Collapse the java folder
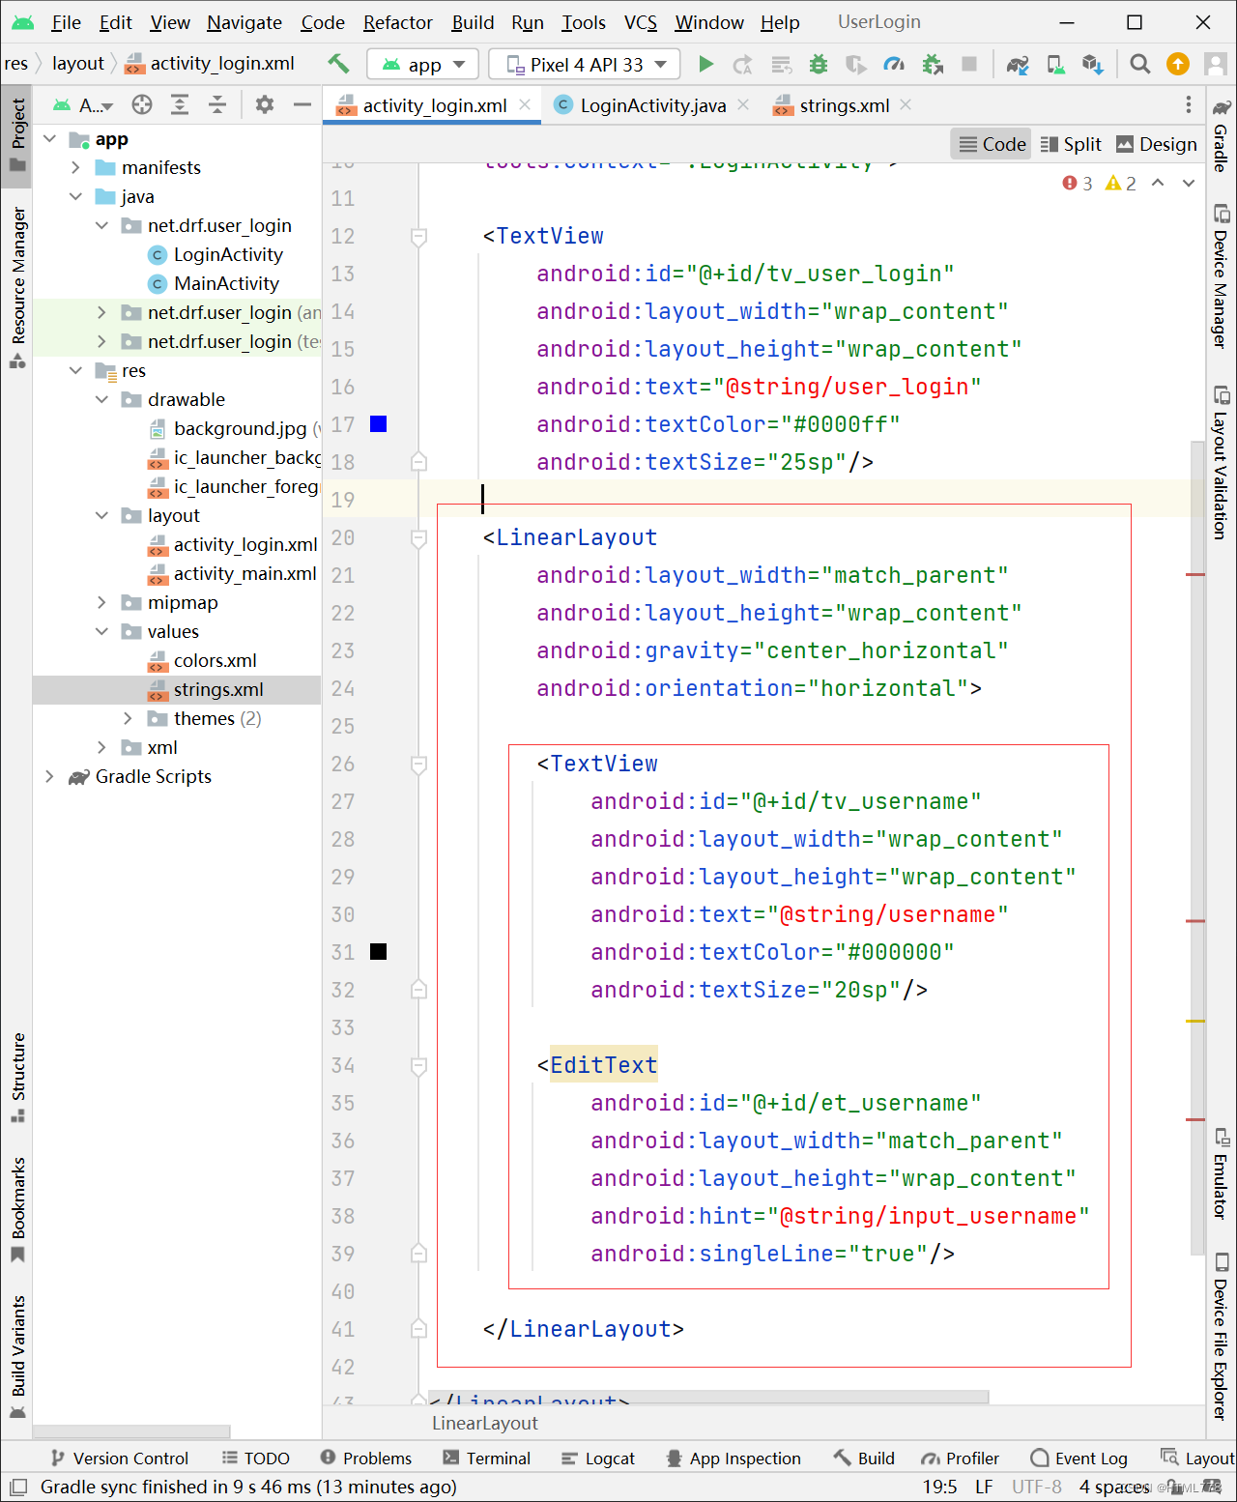The image size is (1237, 1502). (75, 196)
